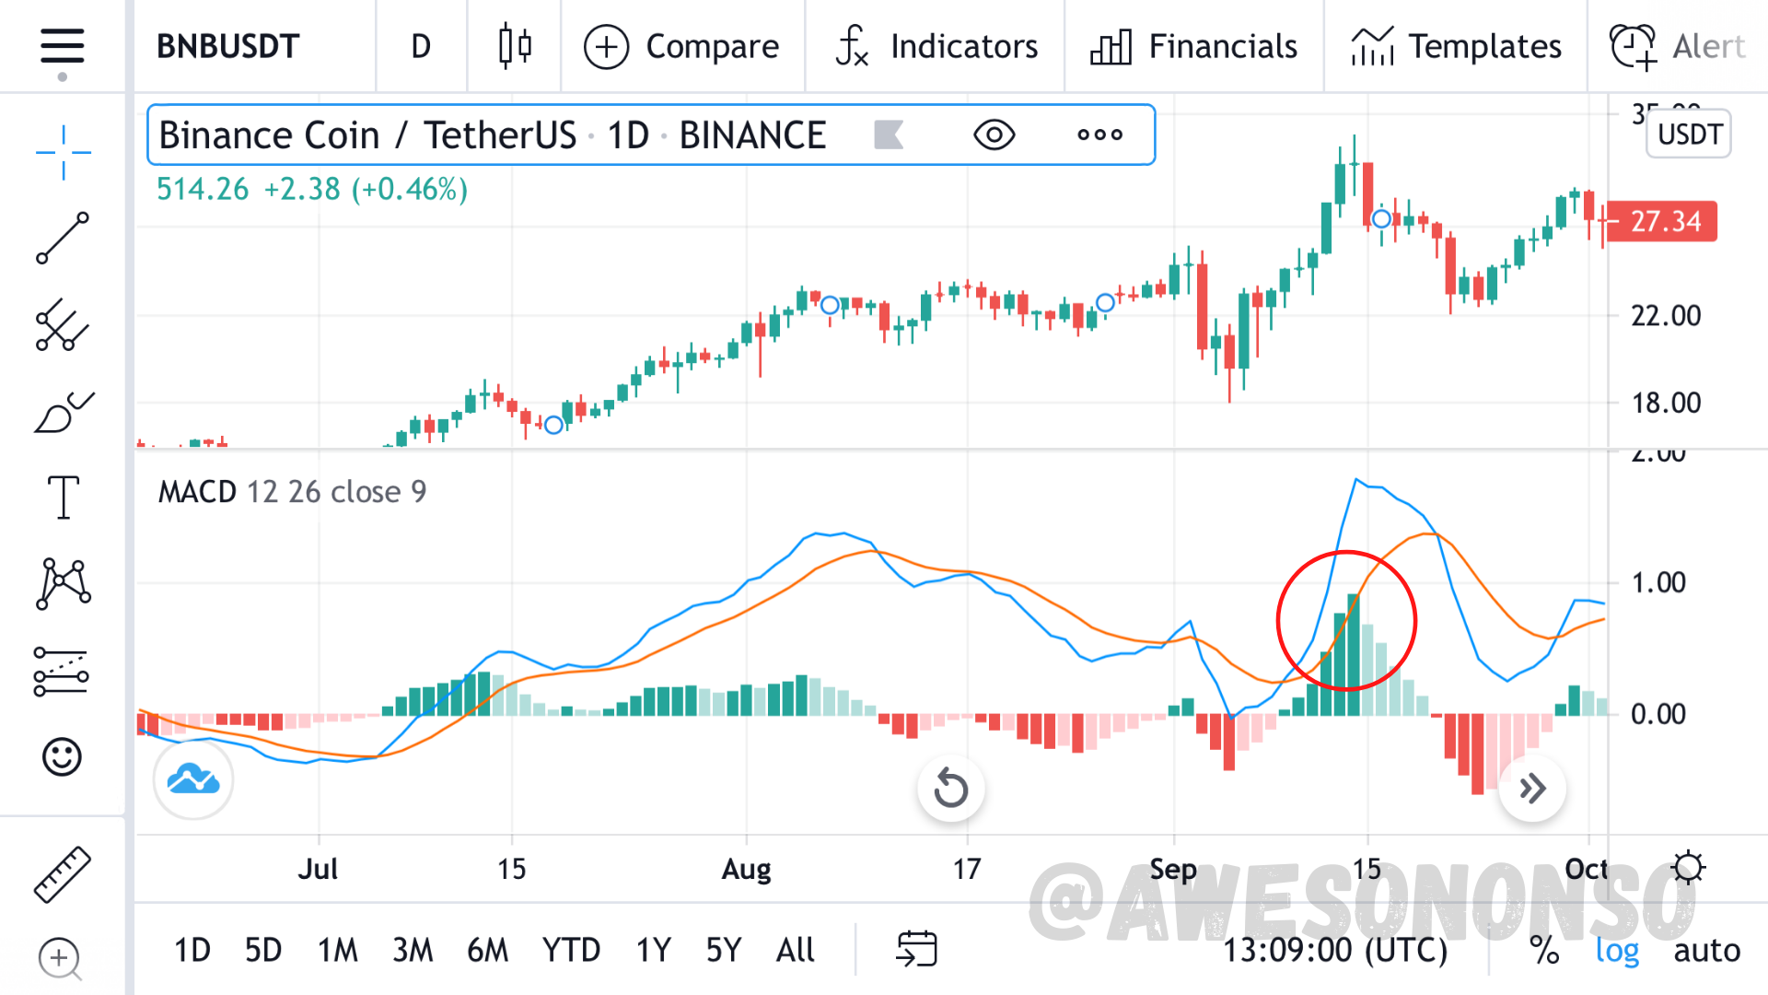Activate the text annotation tool
The width and height of the screenshot is (1768, 995).
(x=63, y=497)
